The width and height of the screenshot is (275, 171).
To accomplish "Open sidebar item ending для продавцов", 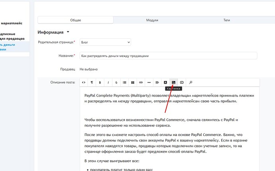I will click(x=12, y=36).
